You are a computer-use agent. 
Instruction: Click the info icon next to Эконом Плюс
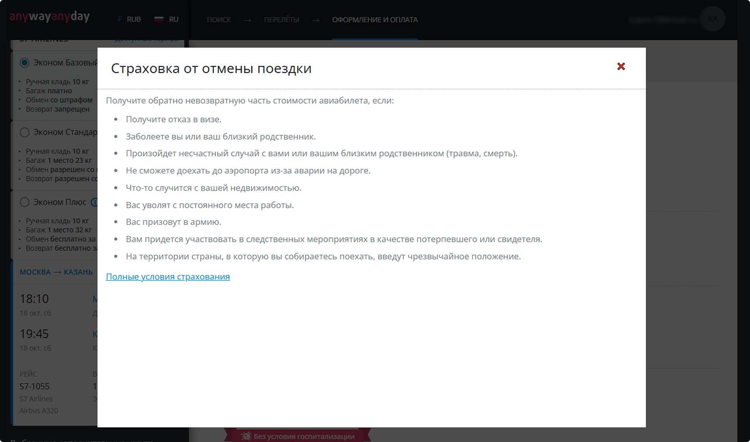(94, 202)
